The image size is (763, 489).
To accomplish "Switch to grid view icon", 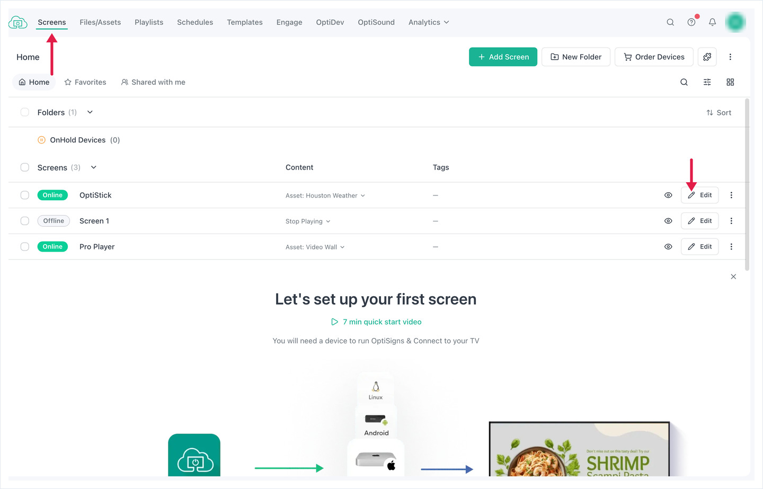I will [x=730, y=82].
